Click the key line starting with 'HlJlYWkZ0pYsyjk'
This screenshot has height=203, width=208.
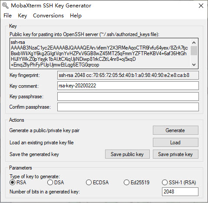(73, 59)
